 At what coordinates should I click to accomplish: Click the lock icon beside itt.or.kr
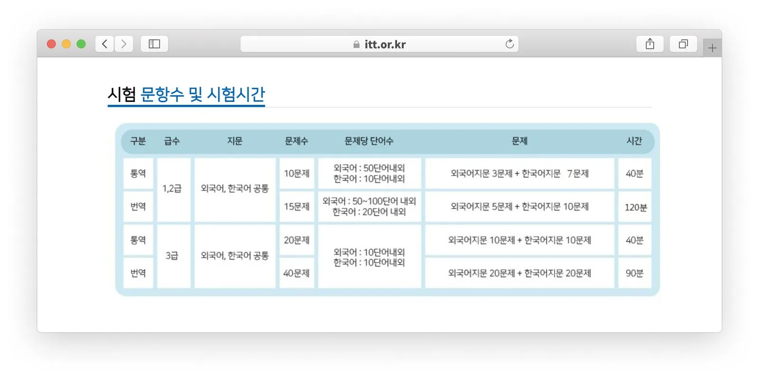point(356,45)
